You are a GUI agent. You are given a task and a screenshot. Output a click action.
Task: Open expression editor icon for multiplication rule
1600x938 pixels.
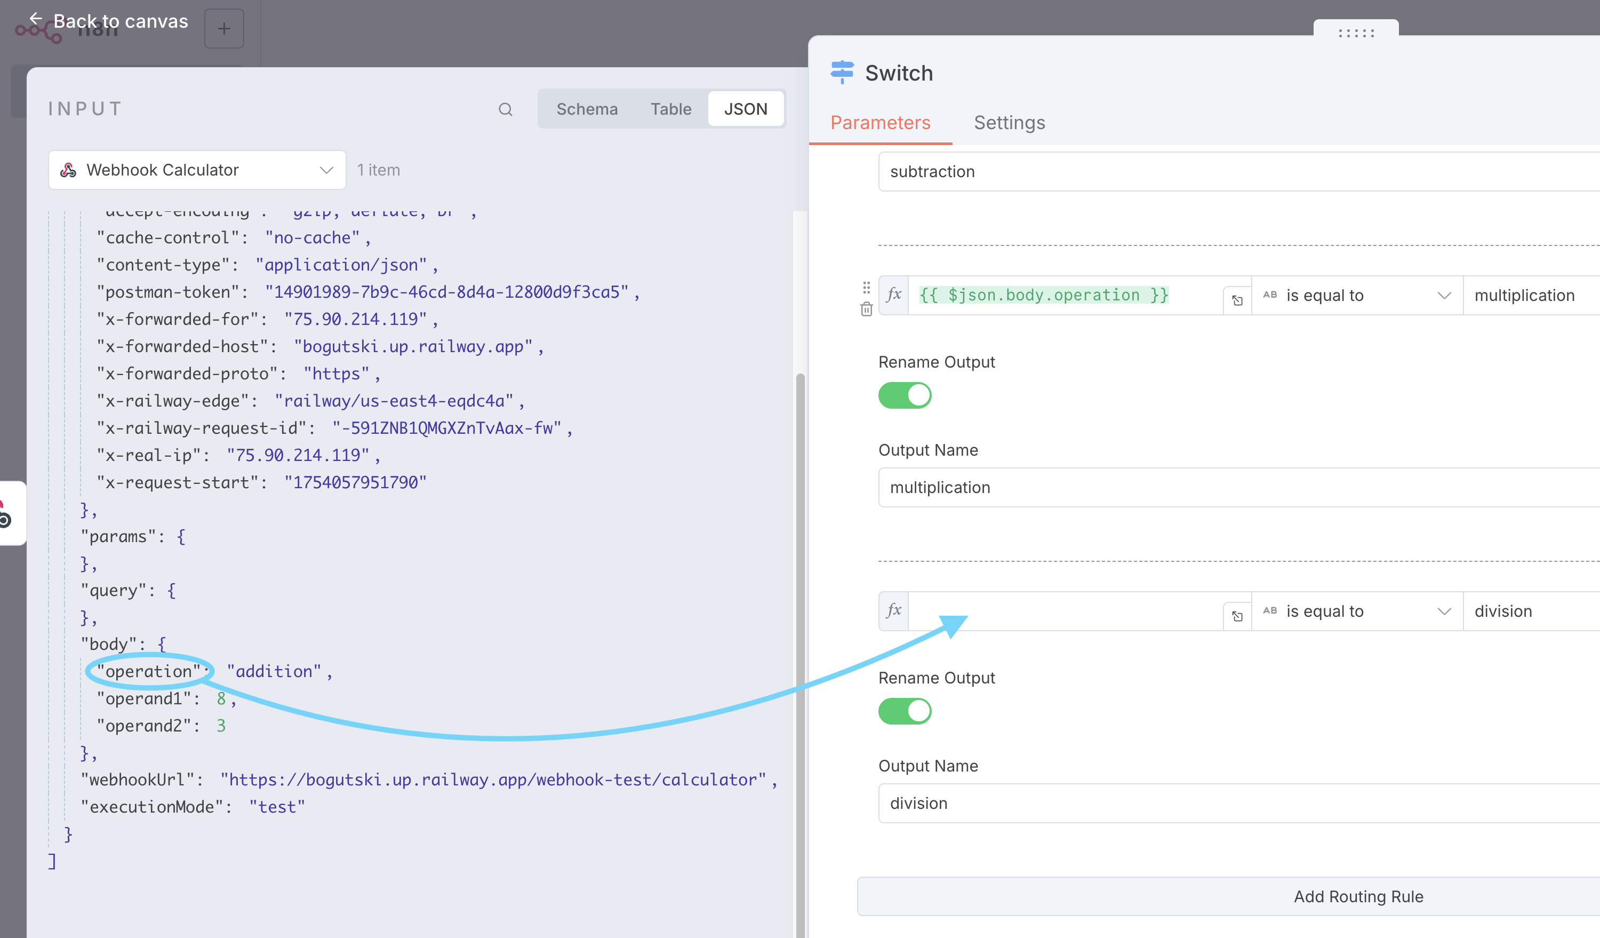click(x=1237, y=300)
